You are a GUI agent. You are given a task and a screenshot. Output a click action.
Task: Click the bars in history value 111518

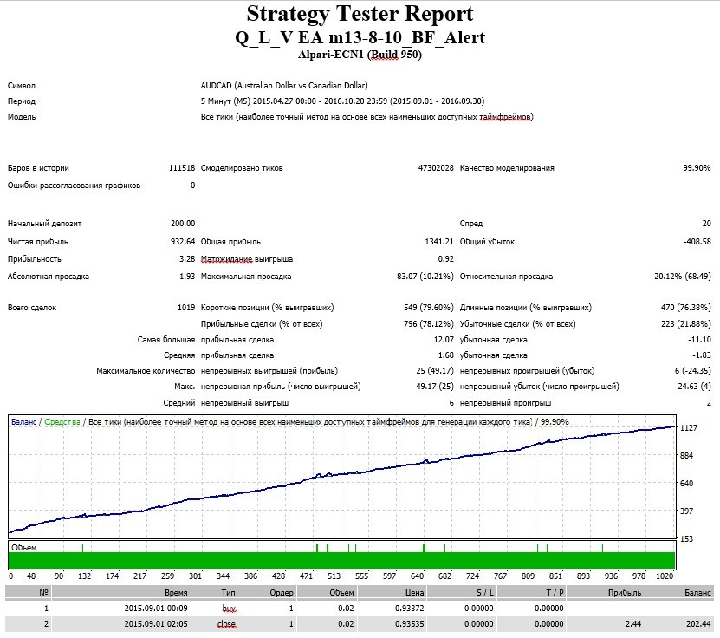[182, 168]
